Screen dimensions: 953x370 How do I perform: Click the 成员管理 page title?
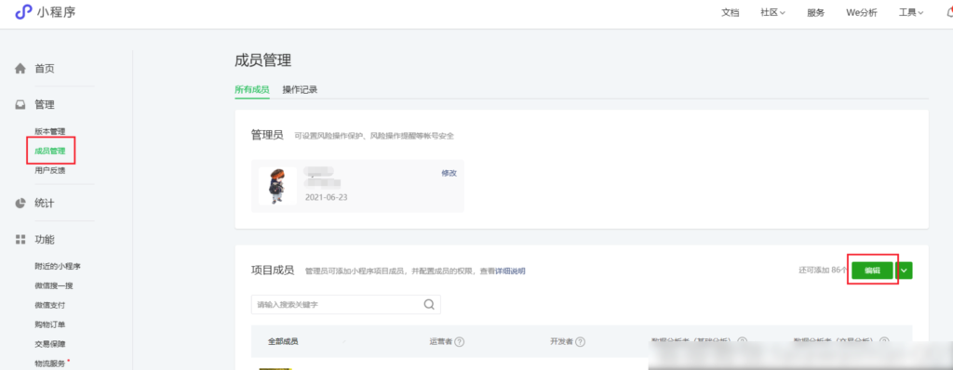tap(262, 60)
